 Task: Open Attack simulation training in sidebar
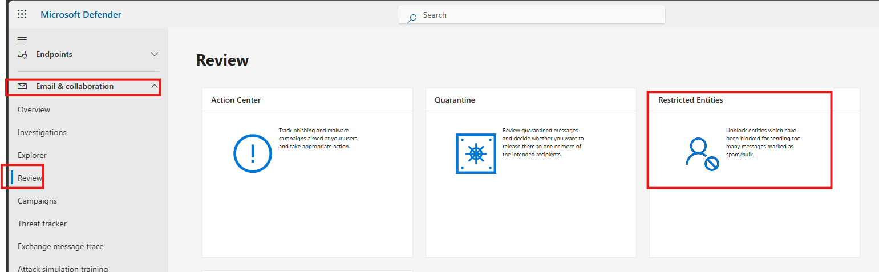[x=63, y=269]
